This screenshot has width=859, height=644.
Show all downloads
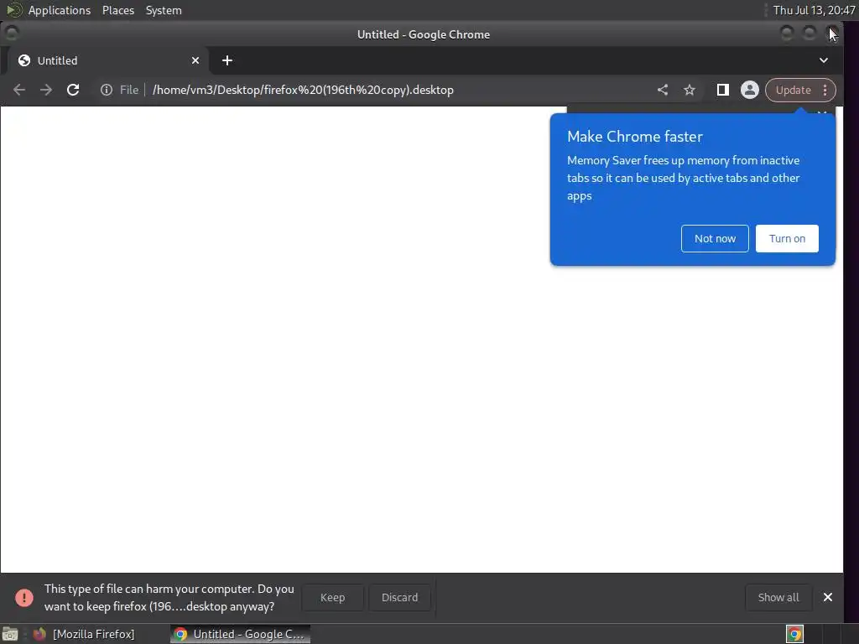778,597
